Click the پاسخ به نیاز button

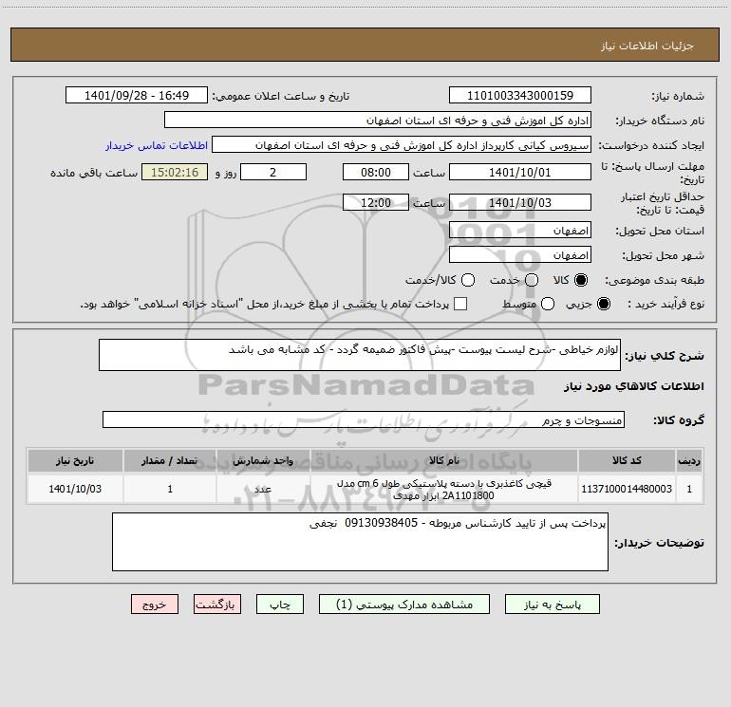pyautogui.click(x=553, y=605)
